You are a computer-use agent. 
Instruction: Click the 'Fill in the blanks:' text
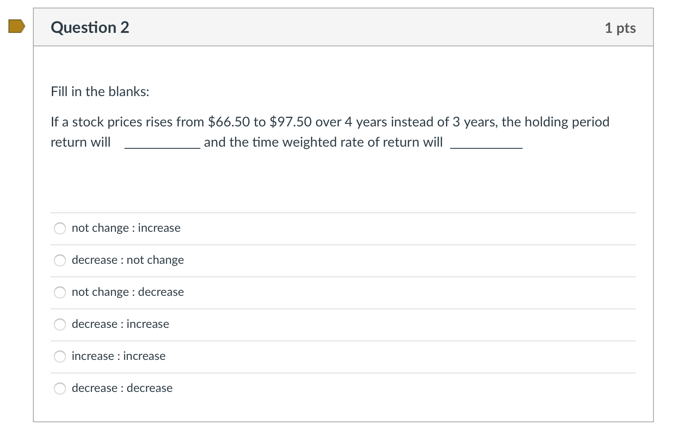pos(99,91)
